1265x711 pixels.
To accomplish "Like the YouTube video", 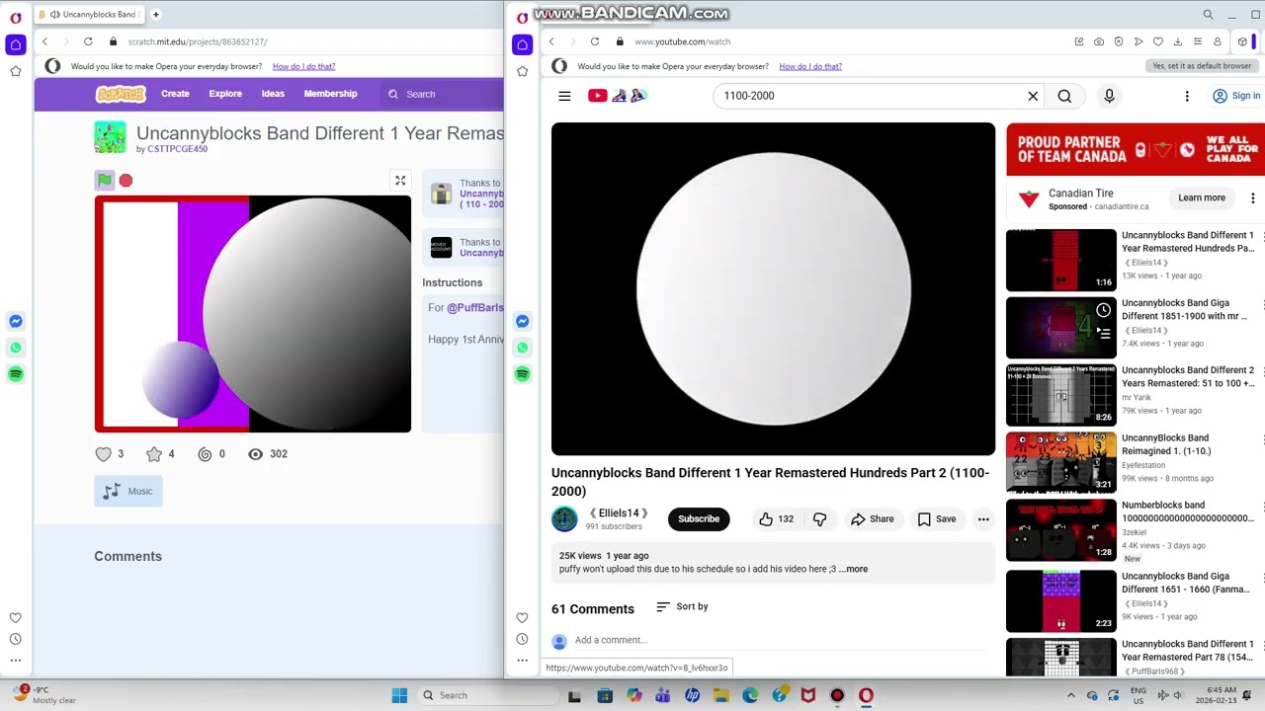I will (777, 519).
